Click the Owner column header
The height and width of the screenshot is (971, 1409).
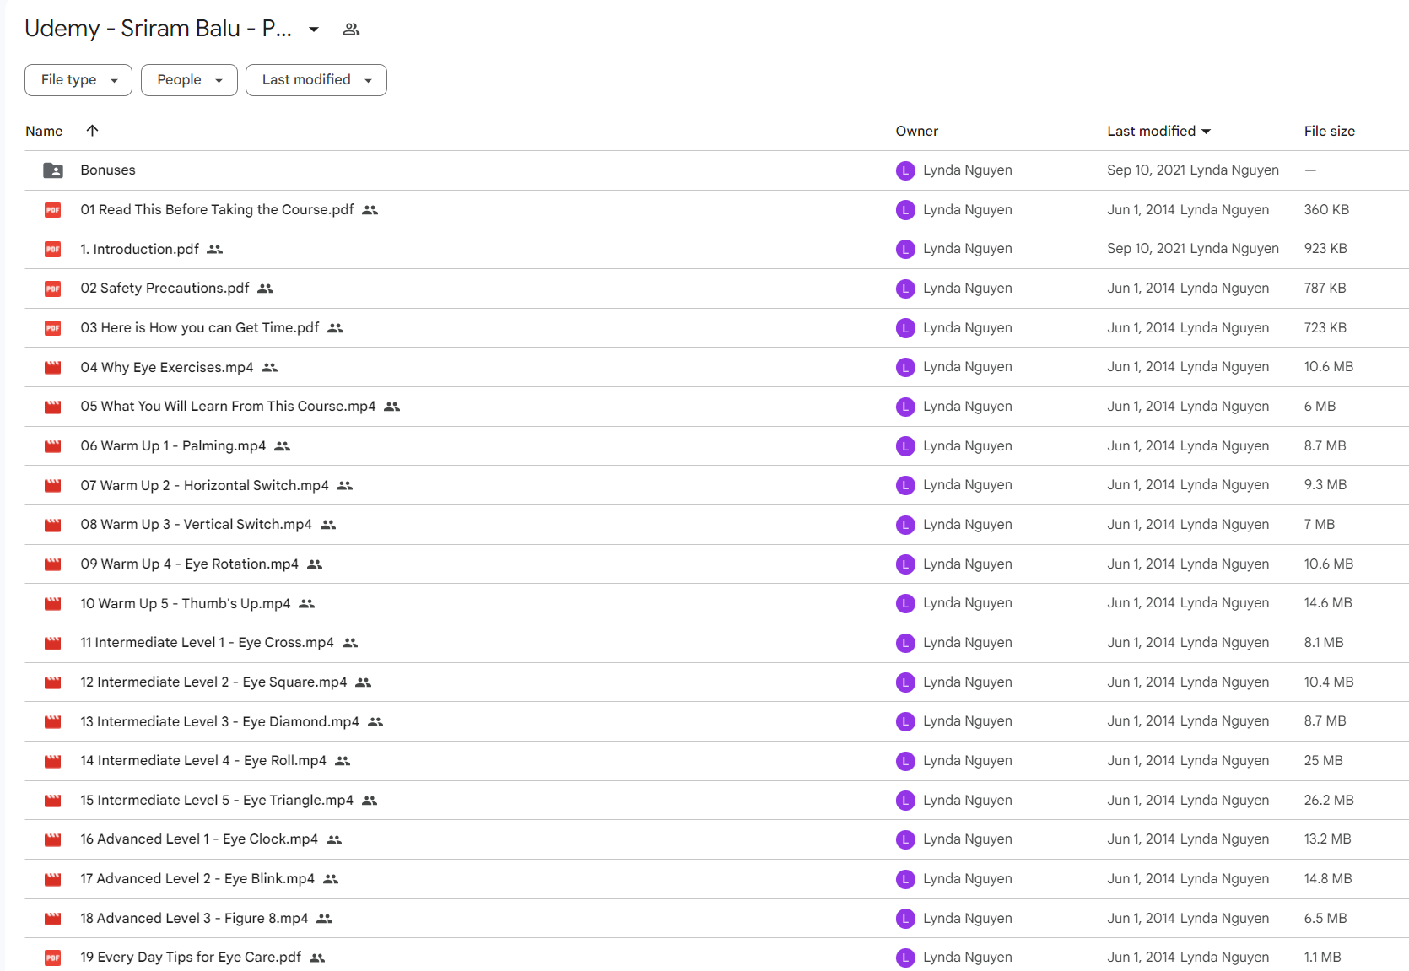click(x=917, y=131)
